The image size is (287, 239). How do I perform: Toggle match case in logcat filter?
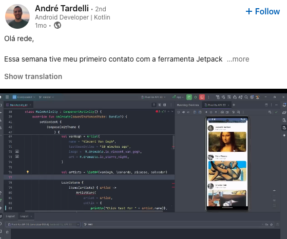click(266, 224)
